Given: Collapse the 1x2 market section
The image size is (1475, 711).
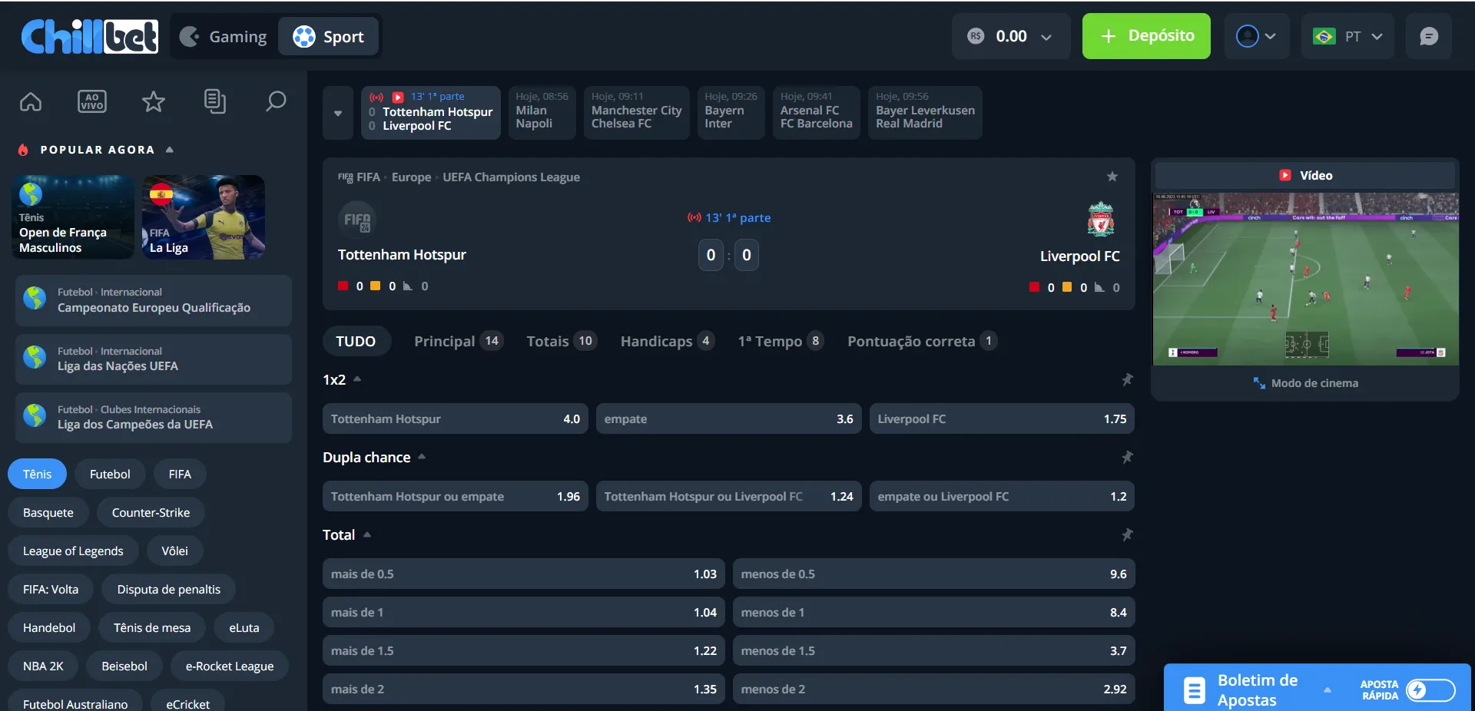Looking at the screenshot, I should pyautogui.click(x=357, y=379).
